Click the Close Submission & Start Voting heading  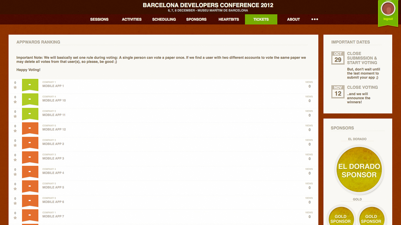[x=362, y=58]
